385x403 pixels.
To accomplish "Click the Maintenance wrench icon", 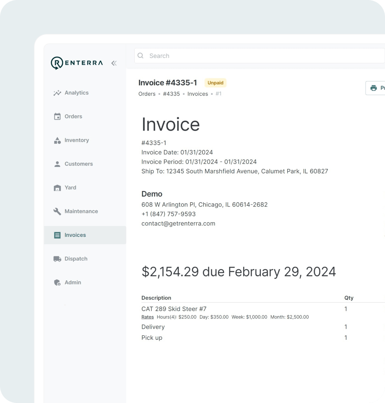I will 57,211.
